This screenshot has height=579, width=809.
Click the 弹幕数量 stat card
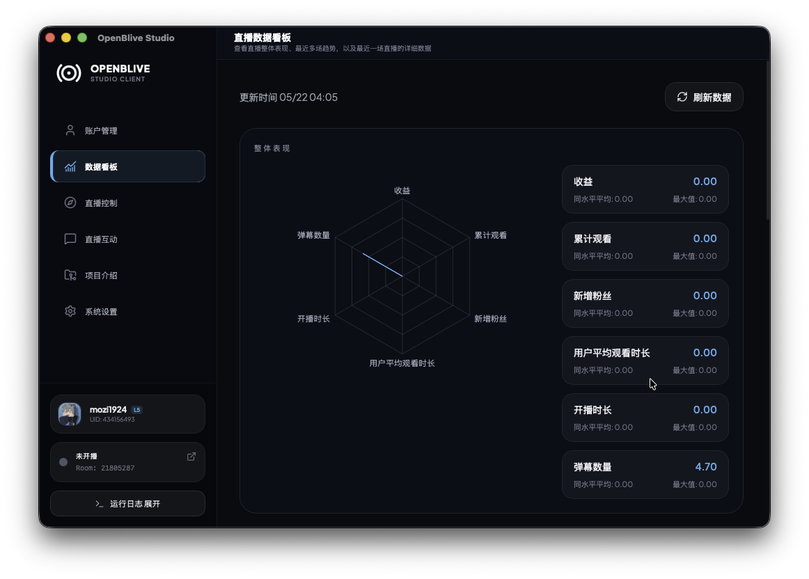tap(645, 475)
